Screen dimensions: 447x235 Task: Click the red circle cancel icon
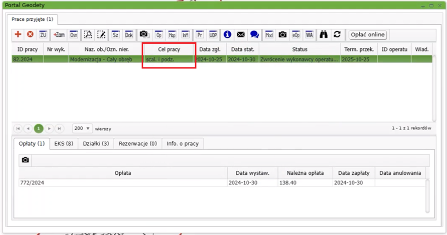coord(30,34)
